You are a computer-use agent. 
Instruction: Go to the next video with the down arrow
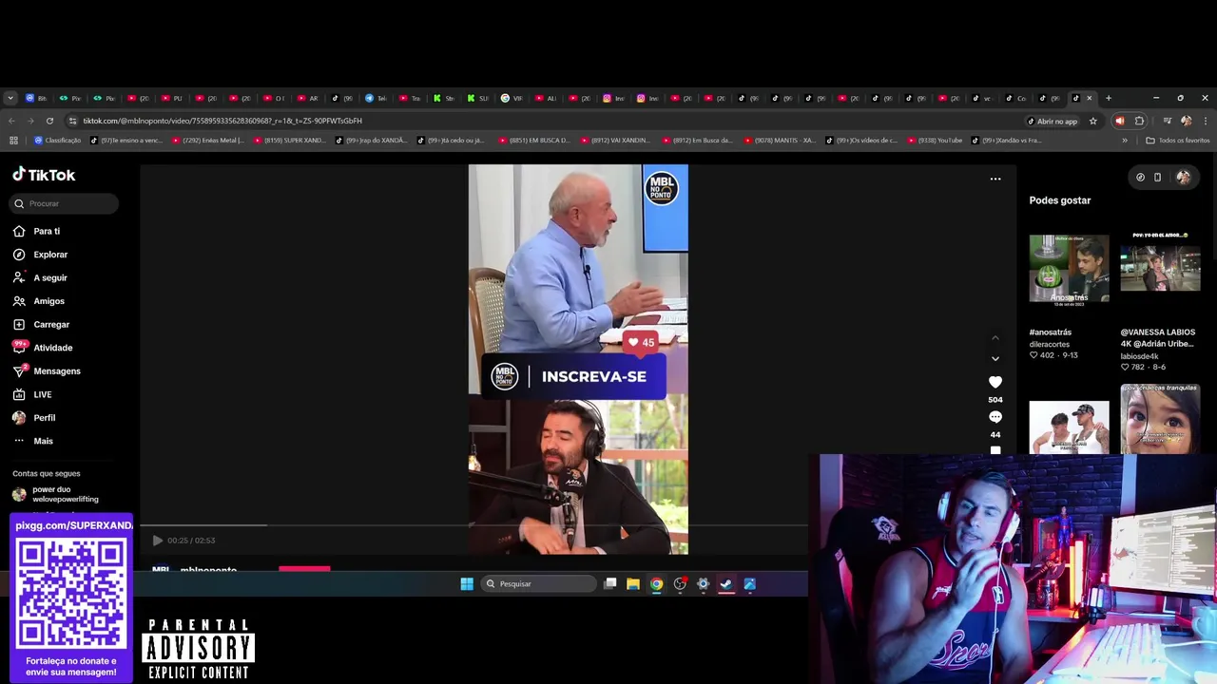pyautogui.click(x=995, y=358)
